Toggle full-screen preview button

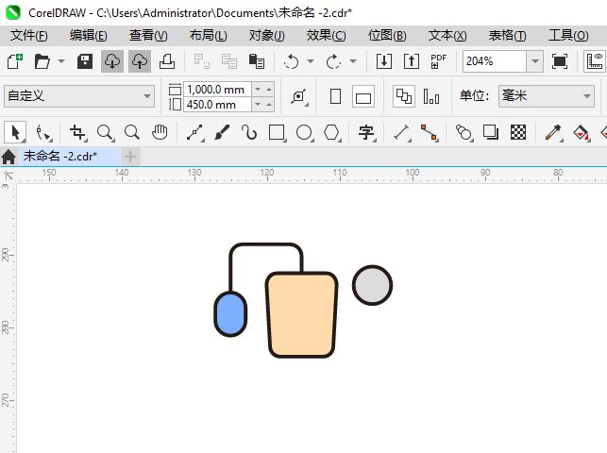pyautogui.click(x=560, y=61)
